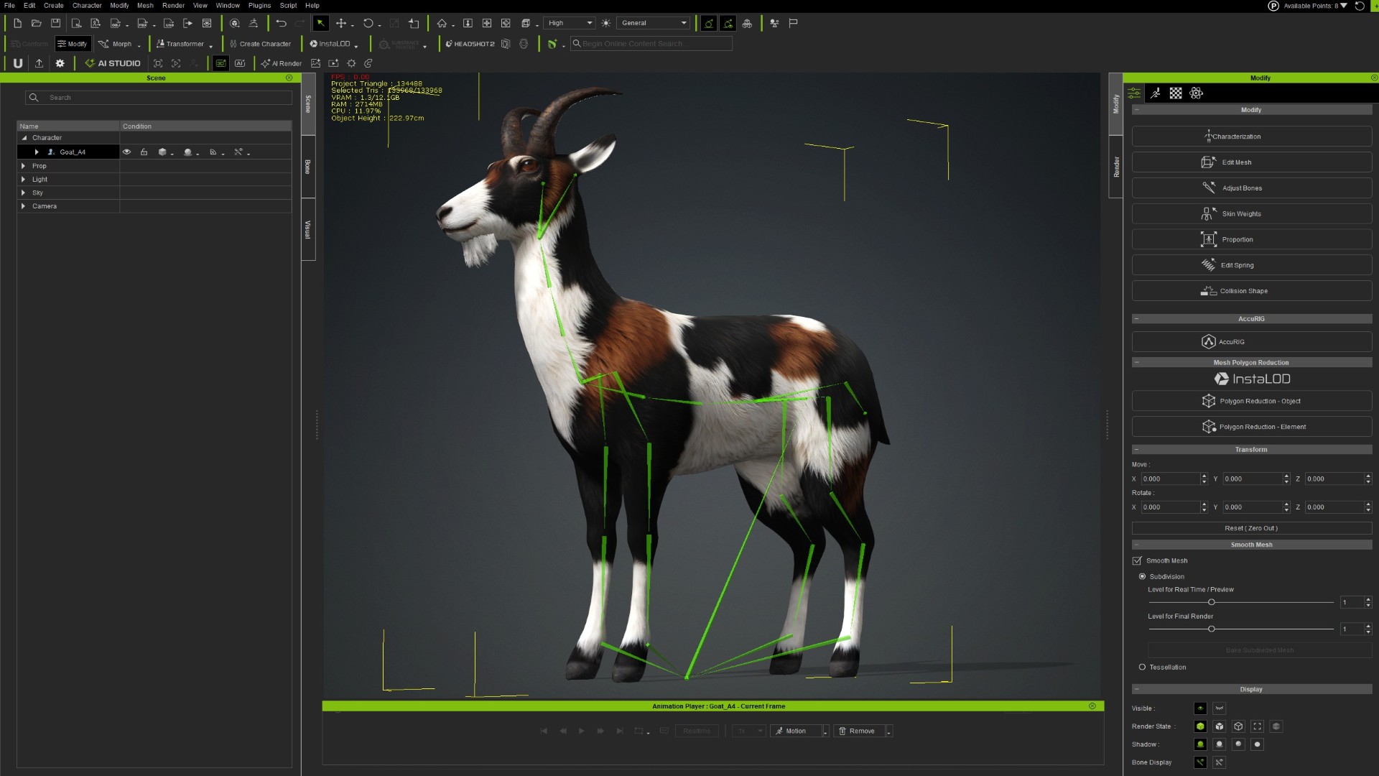Open the Skin Weights tool
The image size is (1379, 776).
click(x=1251, y=214)
